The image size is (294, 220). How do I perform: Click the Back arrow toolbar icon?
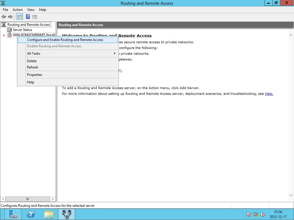(4, 17)
